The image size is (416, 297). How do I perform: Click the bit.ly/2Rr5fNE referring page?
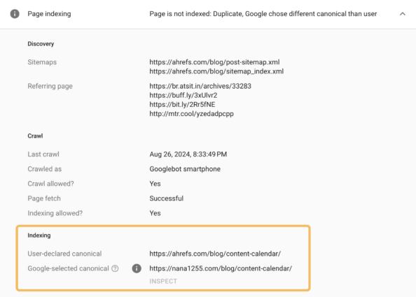(x=182, y=105)
